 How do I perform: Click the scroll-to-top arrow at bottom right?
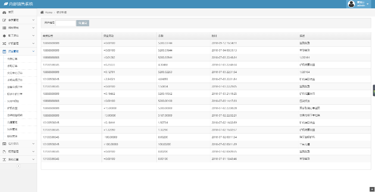371,189
